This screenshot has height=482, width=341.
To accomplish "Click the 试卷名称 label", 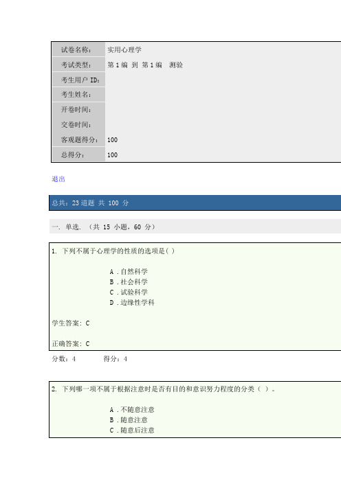I will [76, 50].
